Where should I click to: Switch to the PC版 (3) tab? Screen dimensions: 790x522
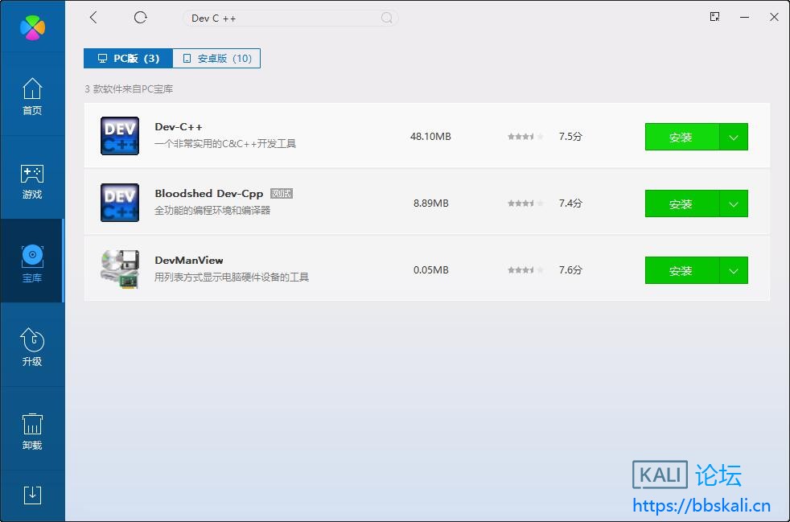[128, 59]
